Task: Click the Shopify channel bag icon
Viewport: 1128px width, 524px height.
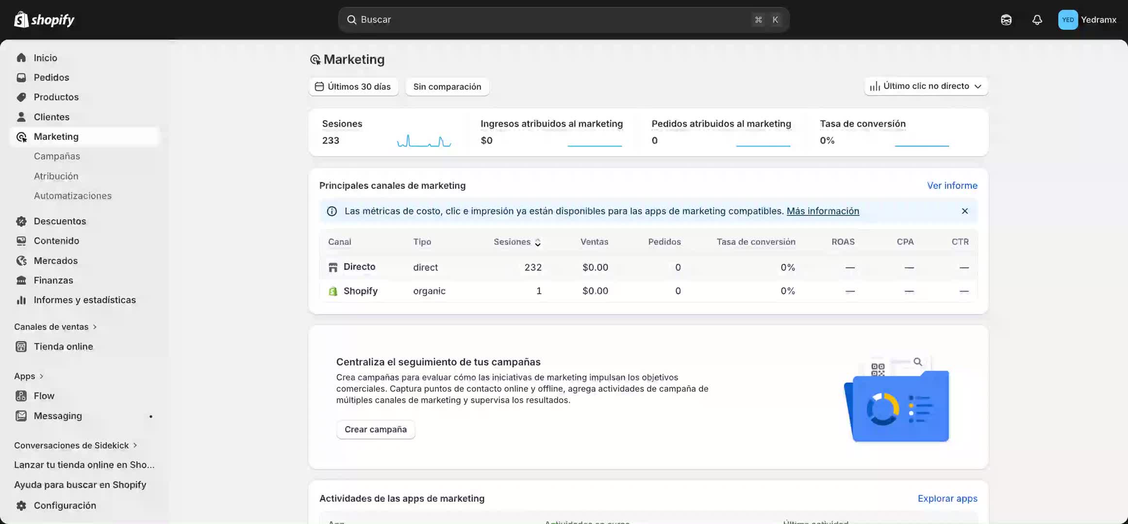Action: (x=333, y=291)
